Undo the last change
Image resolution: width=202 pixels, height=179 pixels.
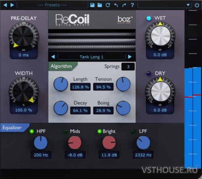point(116,5)
